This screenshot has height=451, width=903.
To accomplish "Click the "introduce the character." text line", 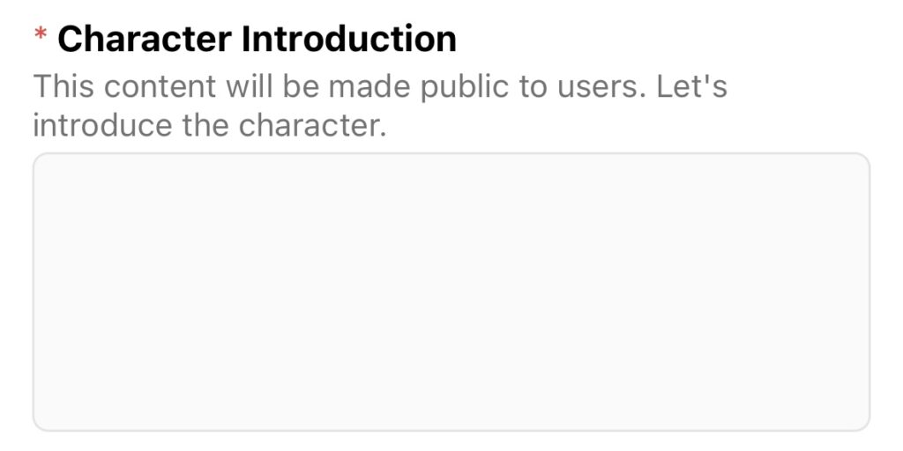I will pos(210,125).
